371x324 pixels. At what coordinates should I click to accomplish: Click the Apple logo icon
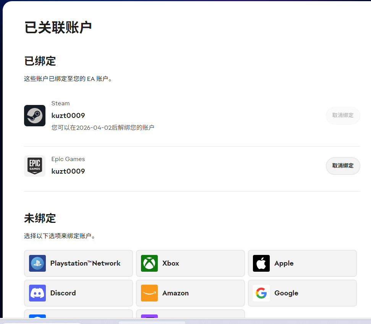[x=261, y=263]
